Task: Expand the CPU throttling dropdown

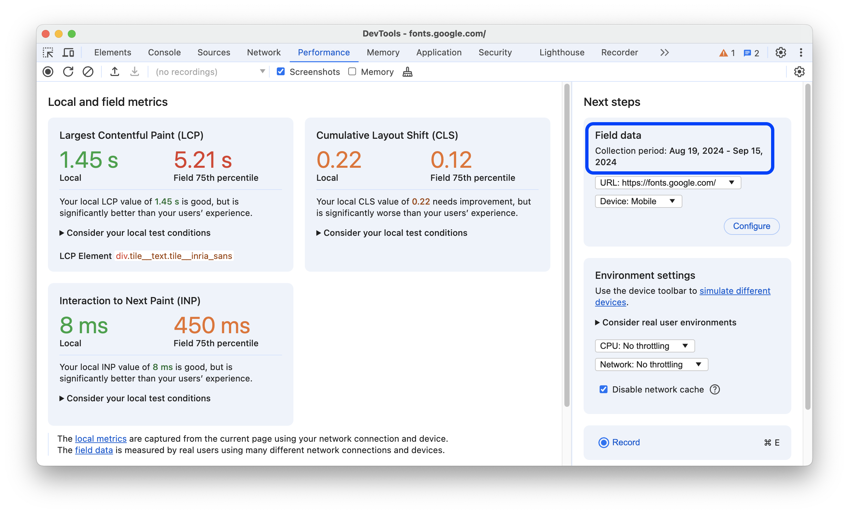Action: point(645,346)
